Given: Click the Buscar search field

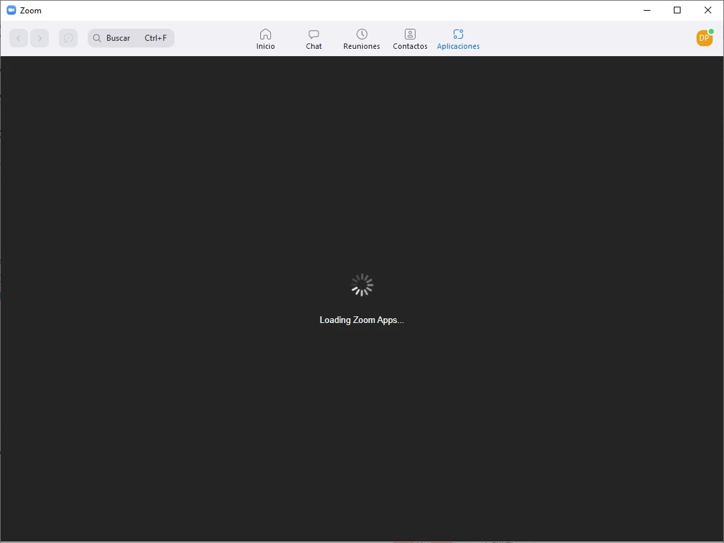Looking at the screenshot, I should coord(131,38).
